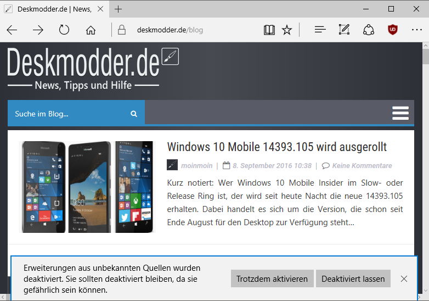Open the Share icon in toolbar
The width and height of the screenshot is (429, 301).
click(x=369, y=30)
